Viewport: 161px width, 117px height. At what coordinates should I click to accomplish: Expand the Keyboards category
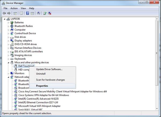(x=8, y=59)
